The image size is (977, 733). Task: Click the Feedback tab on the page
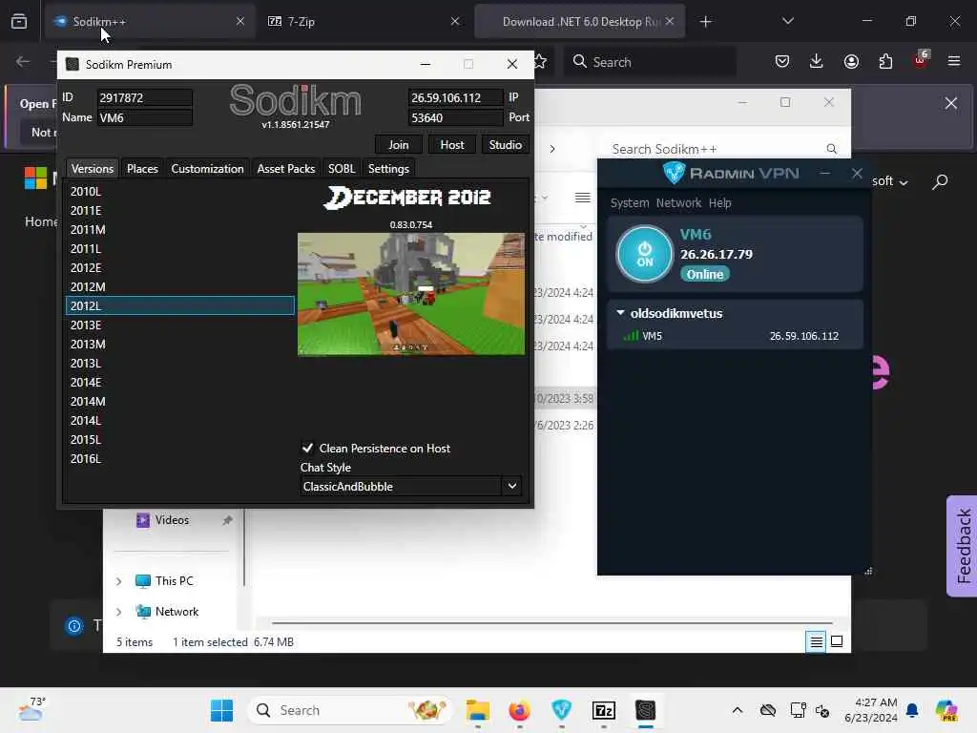point(964,546)
